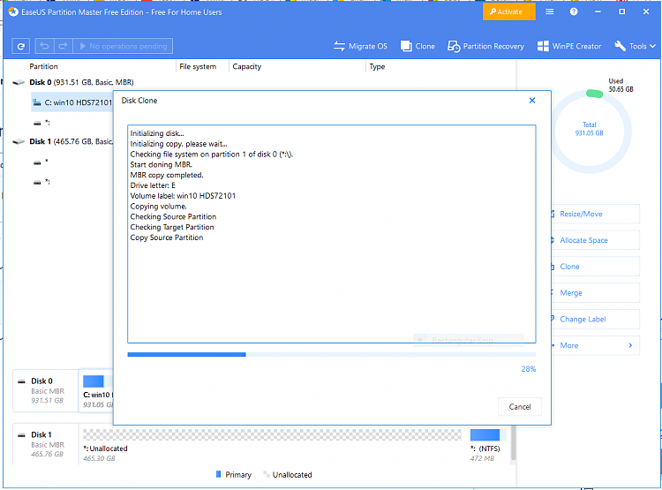
Task: Expand the More options entry
Action: (595, 345)
